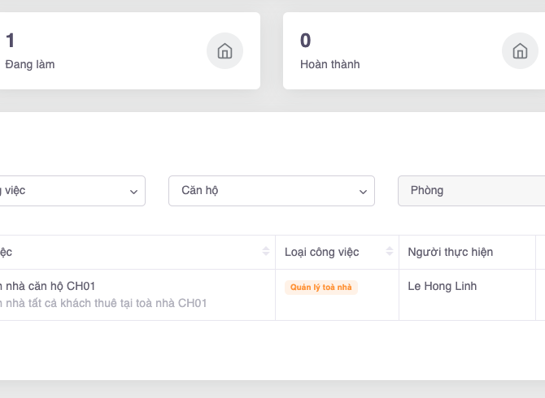This screenshot has height=398, width=545.
Task: Click sort arrows in the leftmost column header
Action: tap(266, 252)
